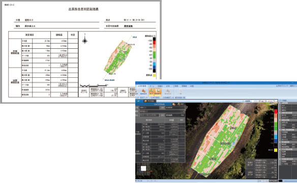Click the red swatch in the color legend

[x=276, y=112]
